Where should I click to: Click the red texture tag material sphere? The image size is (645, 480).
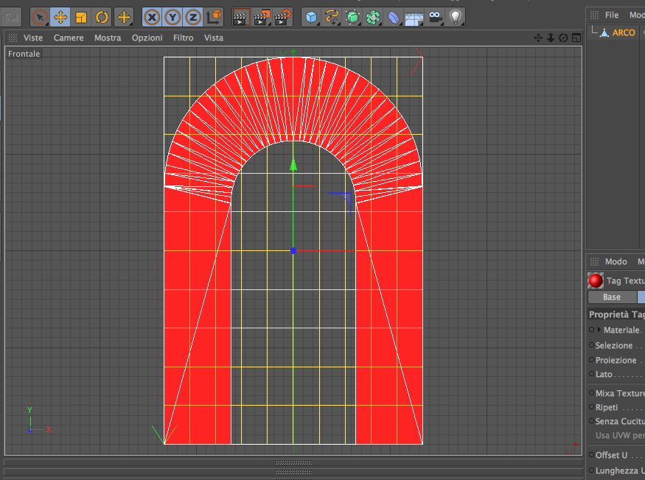coord(596,280)
